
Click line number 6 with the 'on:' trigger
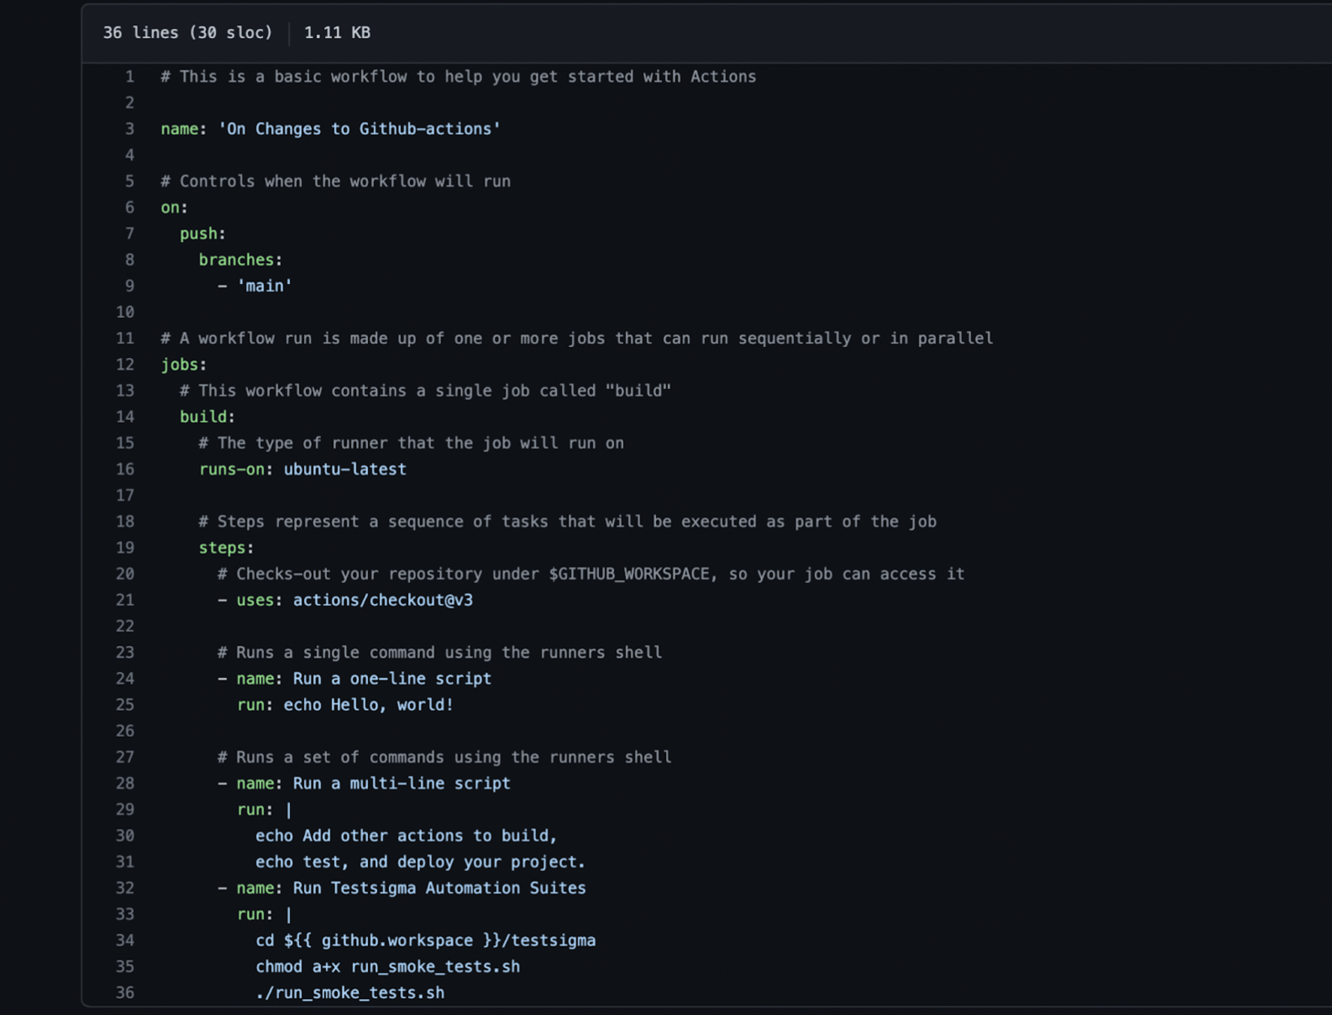coord(129,207)
